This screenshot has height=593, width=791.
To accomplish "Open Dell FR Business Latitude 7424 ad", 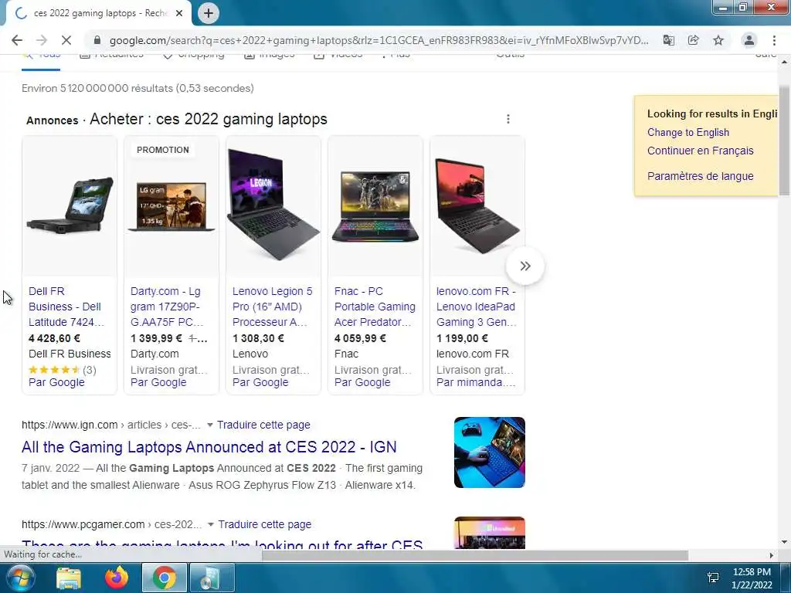I will (x=66, y=307).
